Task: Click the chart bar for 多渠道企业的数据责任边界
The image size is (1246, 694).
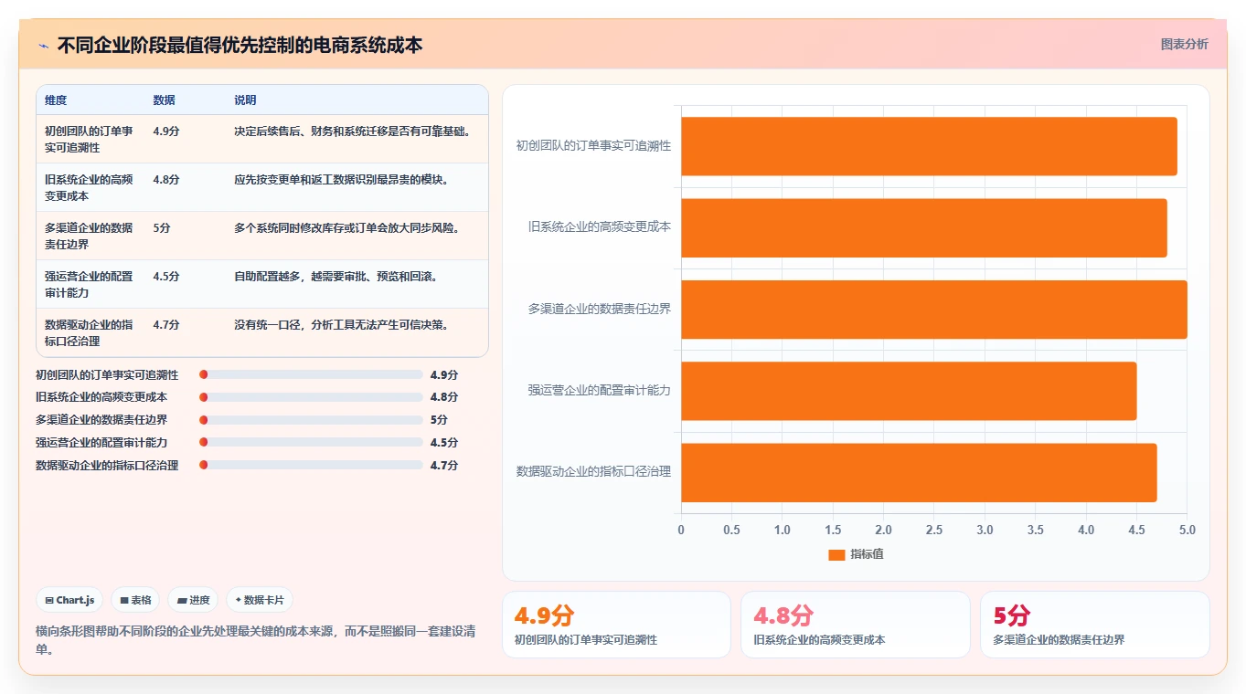Action: click(x=934, y=310)
